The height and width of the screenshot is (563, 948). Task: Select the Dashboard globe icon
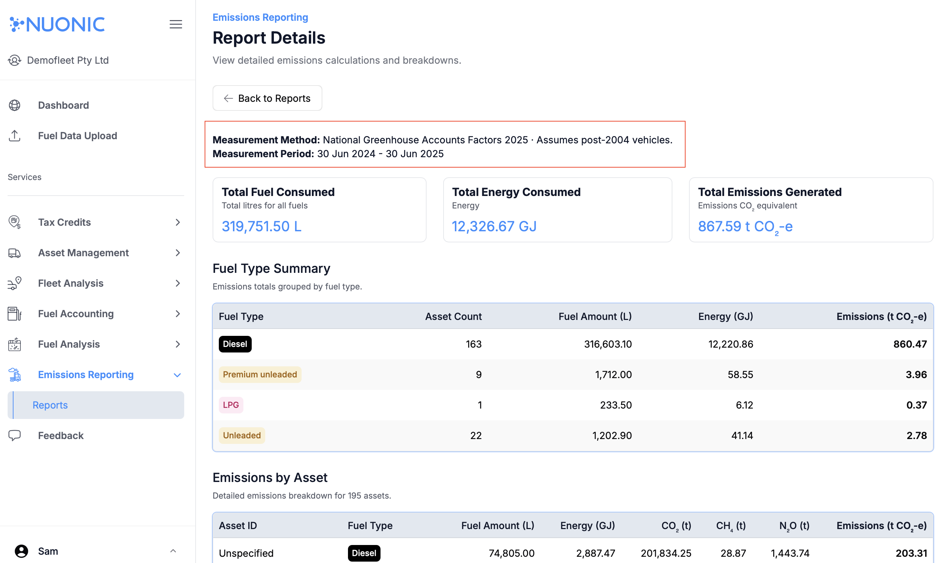15,105
